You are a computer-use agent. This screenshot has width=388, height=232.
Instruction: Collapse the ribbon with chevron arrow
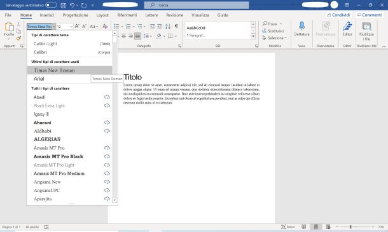pos(384,46)
